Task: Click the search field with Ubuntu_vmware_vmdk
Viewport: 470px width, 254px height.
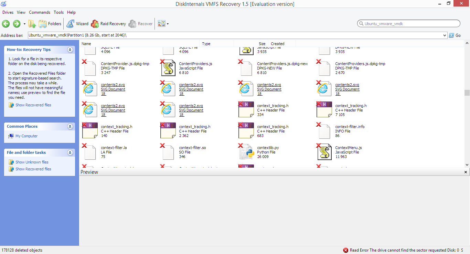Action: click(409, 24)
